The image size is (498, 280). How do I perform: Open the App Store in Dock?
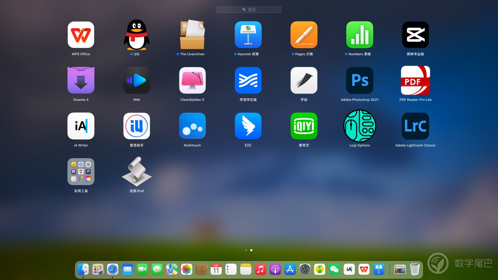pos(290,269)
